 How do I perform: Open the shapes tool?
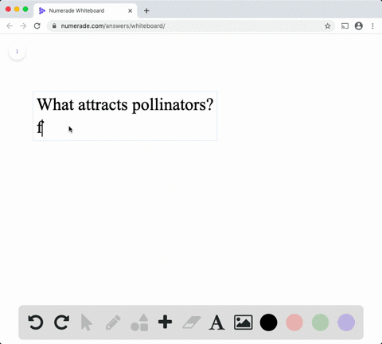139,322
